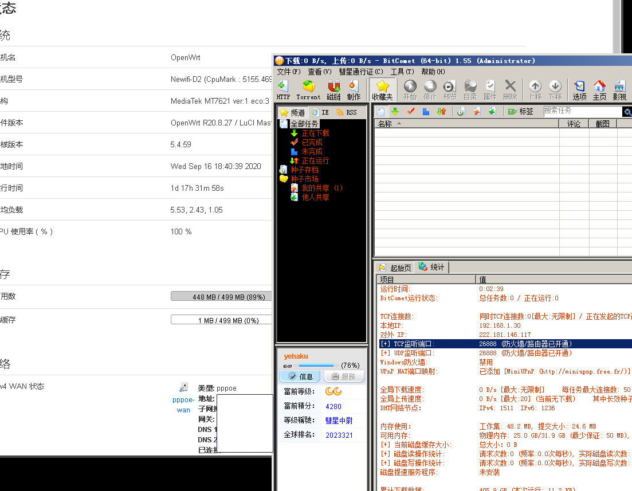Click torrent archive icon in list toolbar
Image resolution: width=632 pixels, height=491 pixels.
click(461, 111)
